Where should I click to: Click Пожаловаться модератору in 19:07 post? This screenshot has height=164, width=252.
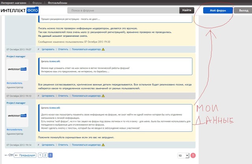[86, 49]
